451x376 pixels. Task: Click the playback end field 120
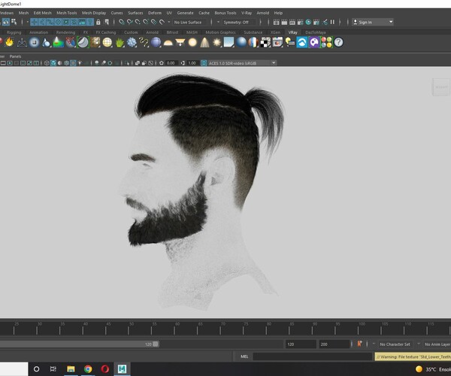[300, 344]
